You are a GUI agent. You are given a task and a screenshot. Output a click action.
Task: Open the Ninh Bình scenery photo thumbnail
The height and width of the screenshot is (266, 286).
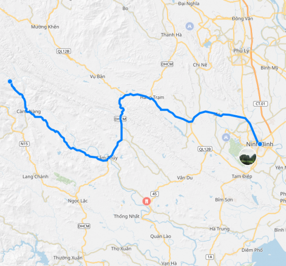pos(248,157)
